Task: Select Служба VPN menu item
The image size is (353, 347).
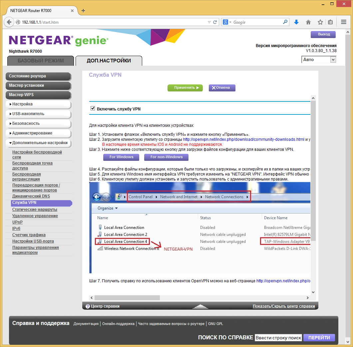Action: coord(41,203)
